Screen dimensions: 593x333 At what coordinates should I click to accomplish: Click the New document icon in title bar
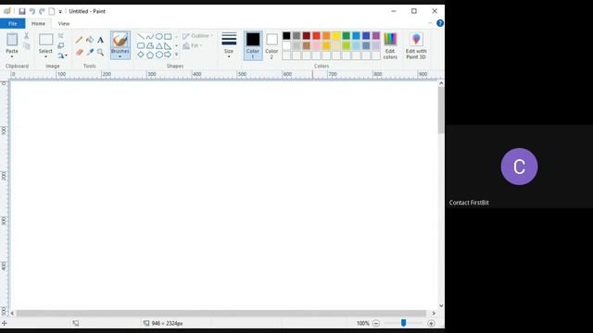(x=52, y=11)
